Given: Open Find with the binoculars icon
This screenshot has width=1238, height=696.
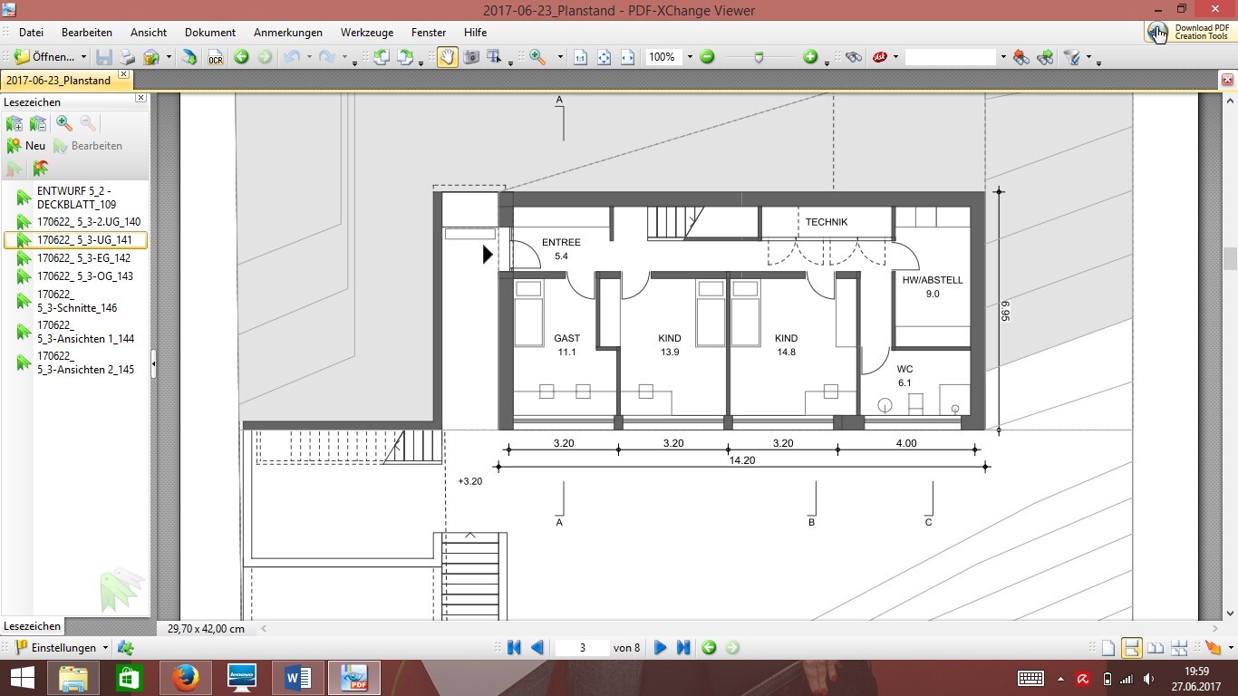Looking at the screenshot, I should tap(853, 57).
